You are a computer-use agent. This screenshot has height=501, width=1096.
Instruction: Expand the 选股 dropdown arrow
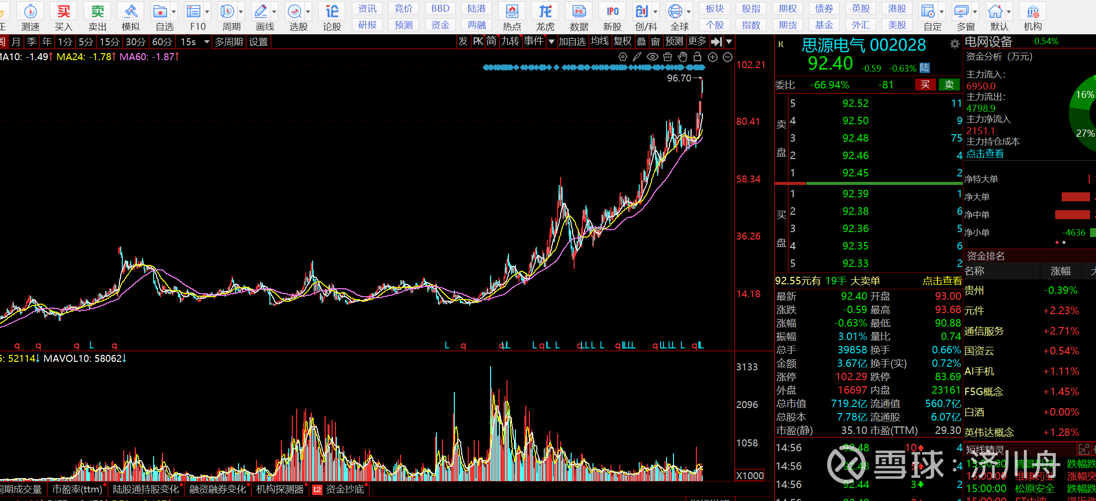point(308,11)
